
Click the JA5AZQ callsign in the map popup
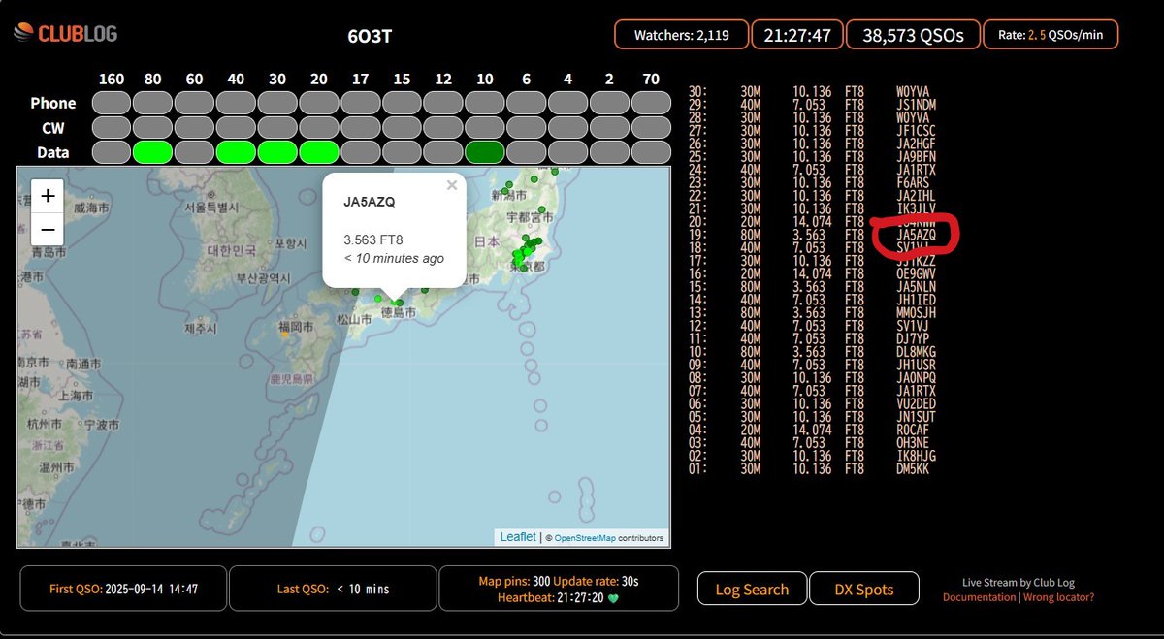click(x=370, y=202)
